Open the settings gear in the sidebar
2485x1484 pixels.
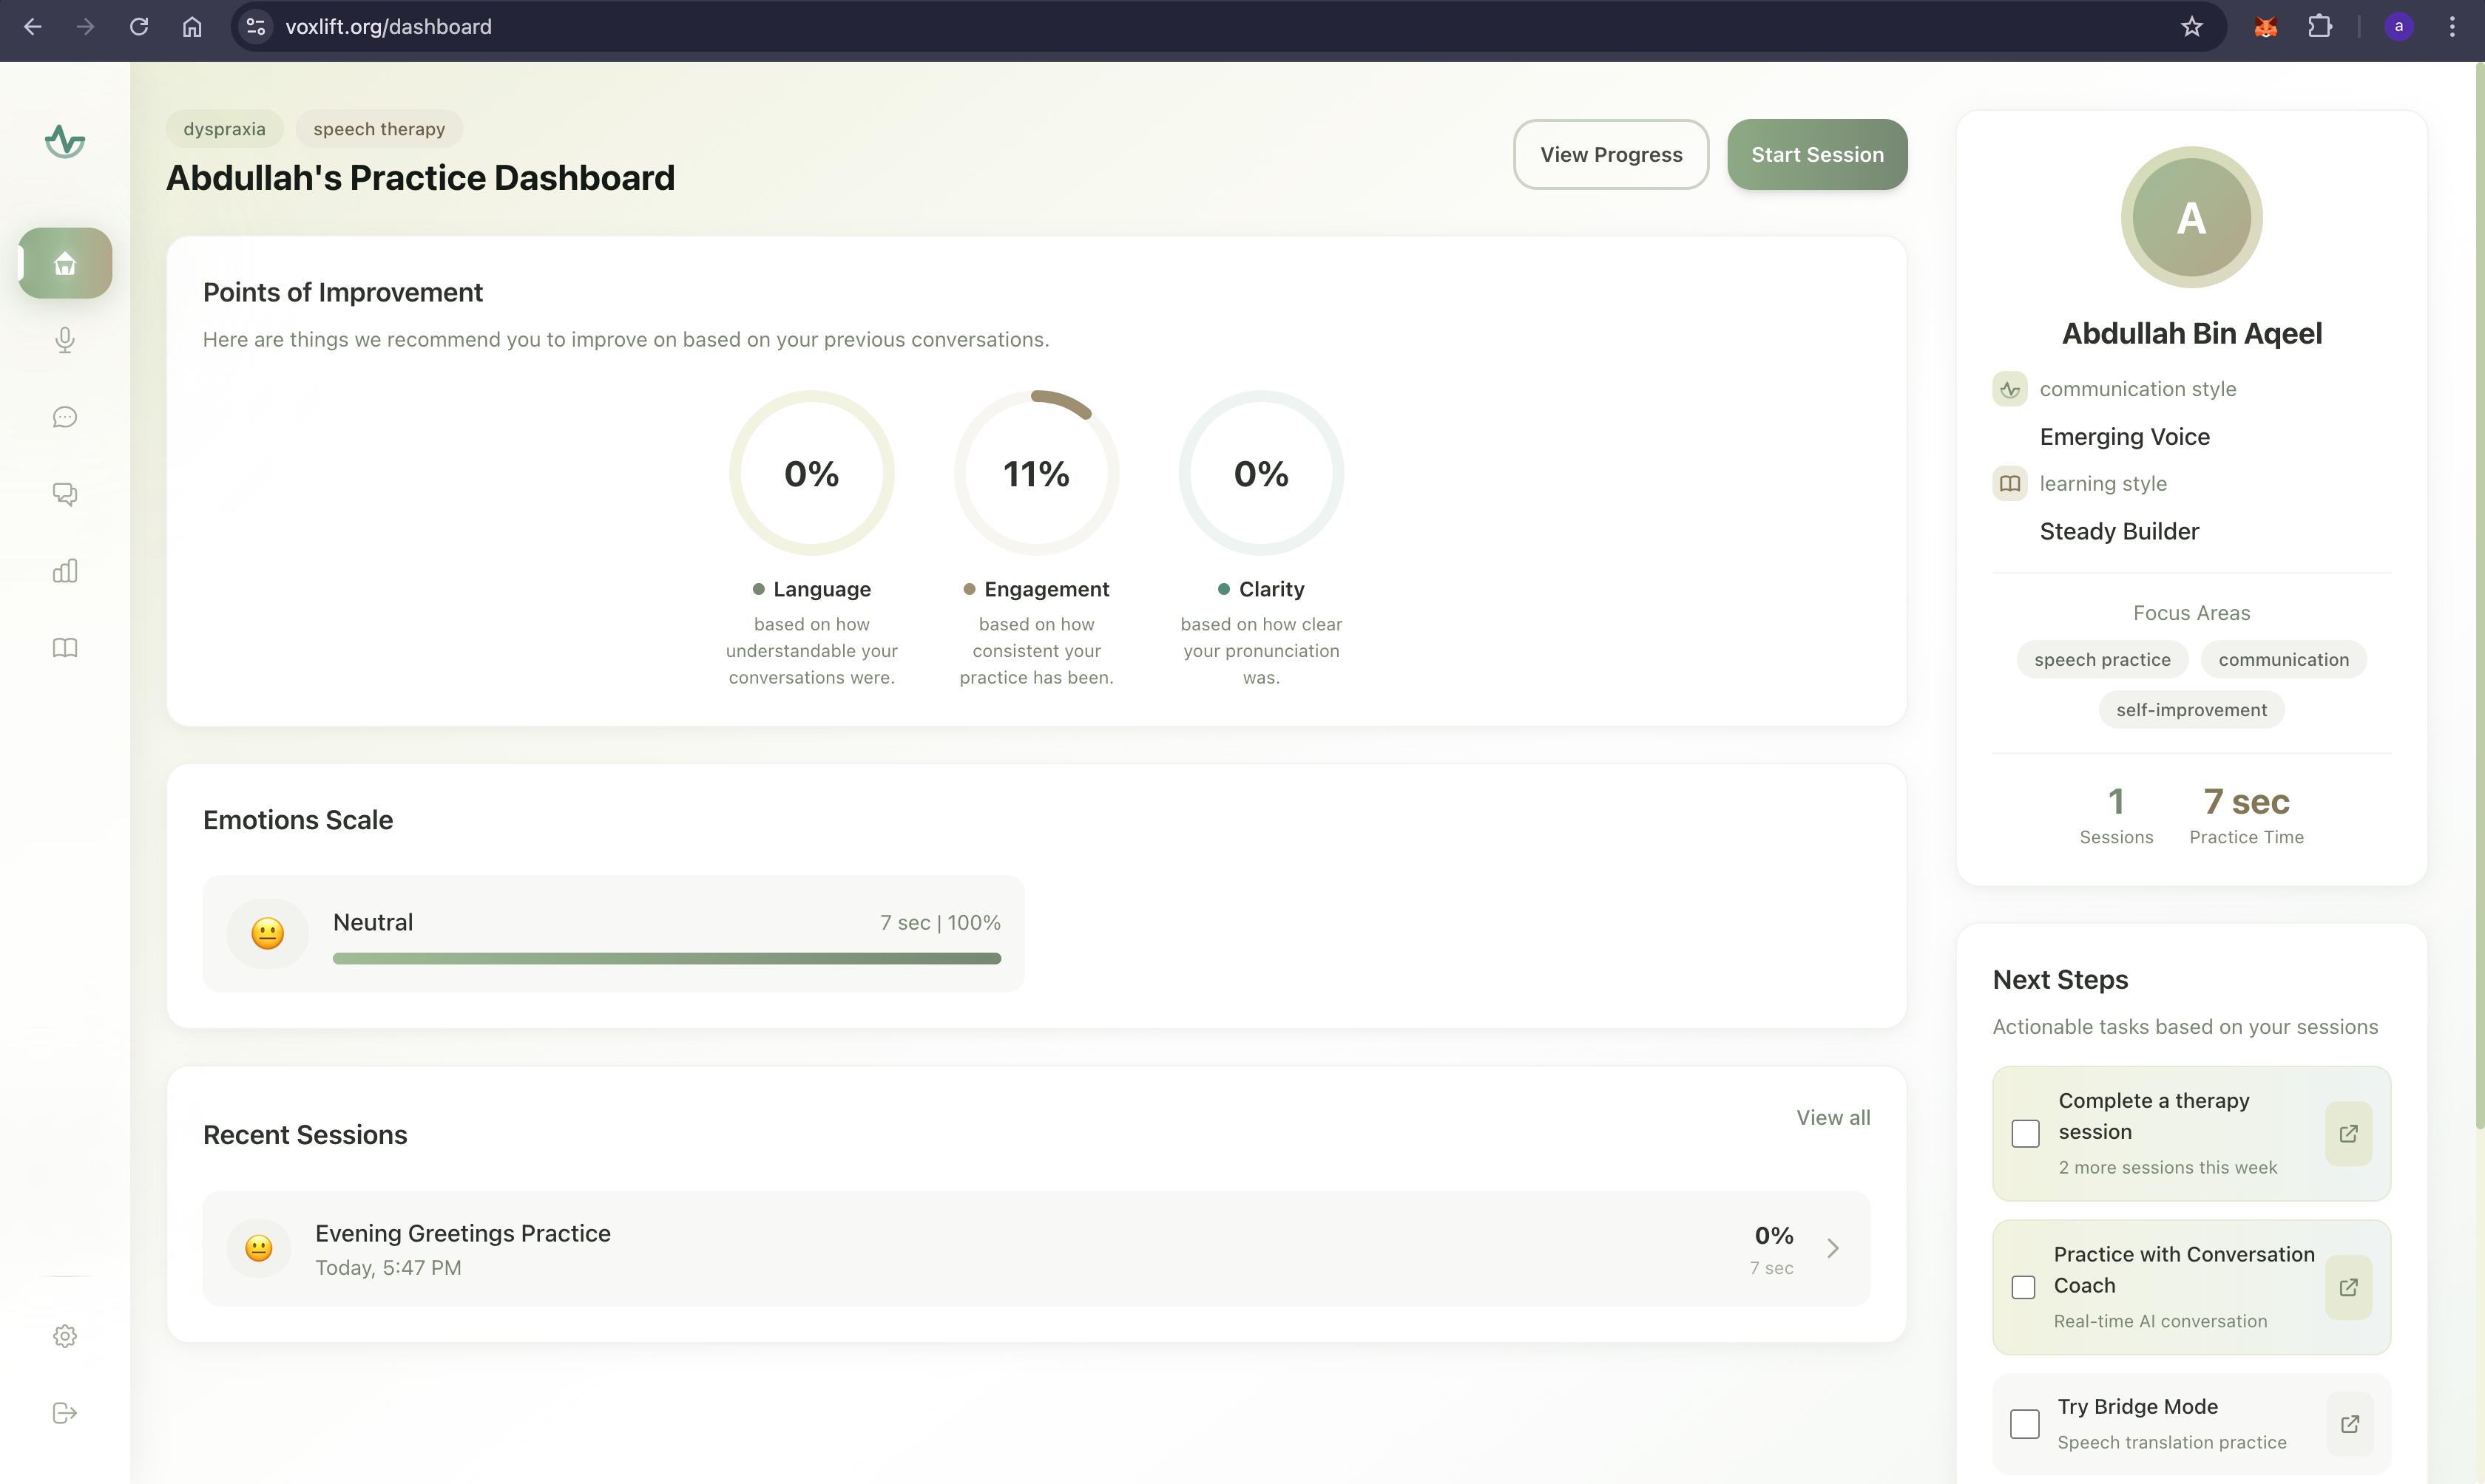coord(65,1336)
